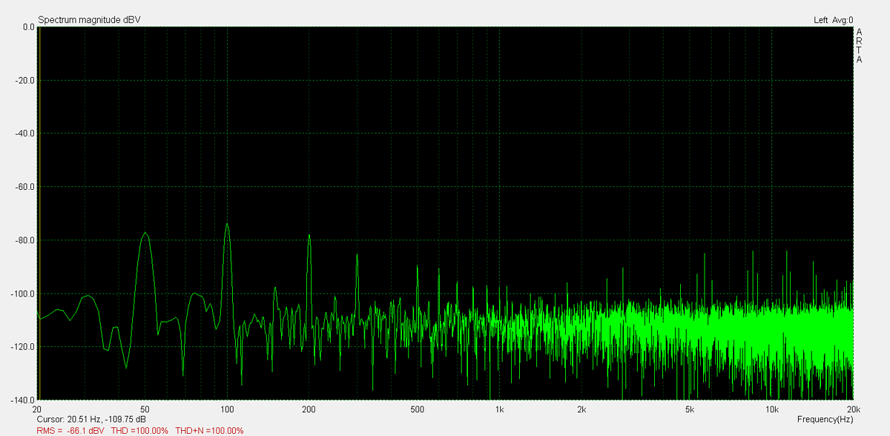Click the 0.0 dB axis label
This screenshot has height=436, width=890.
[x=28, y=27]
